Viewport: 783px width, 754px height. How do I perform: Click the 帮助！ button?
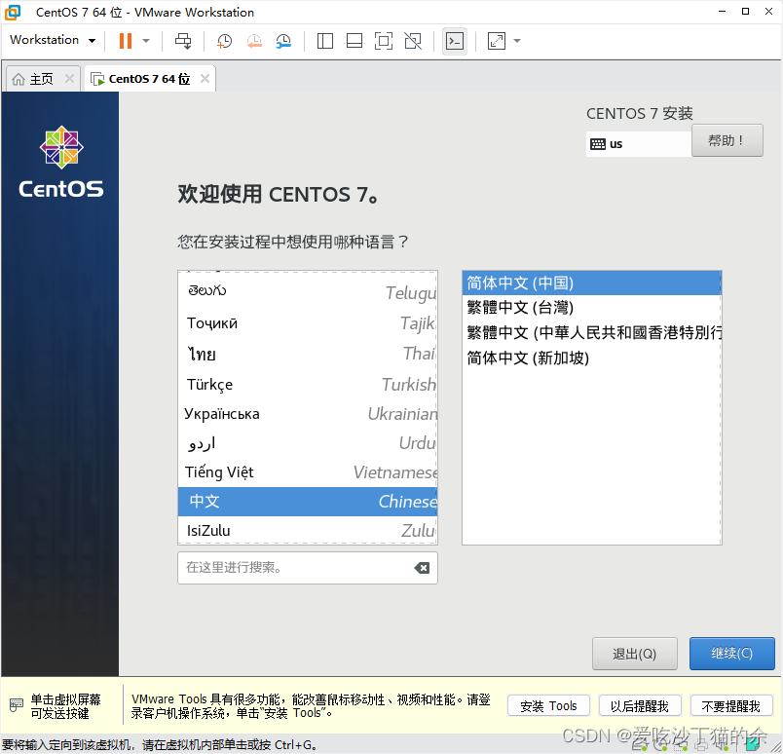pos(727,141)
